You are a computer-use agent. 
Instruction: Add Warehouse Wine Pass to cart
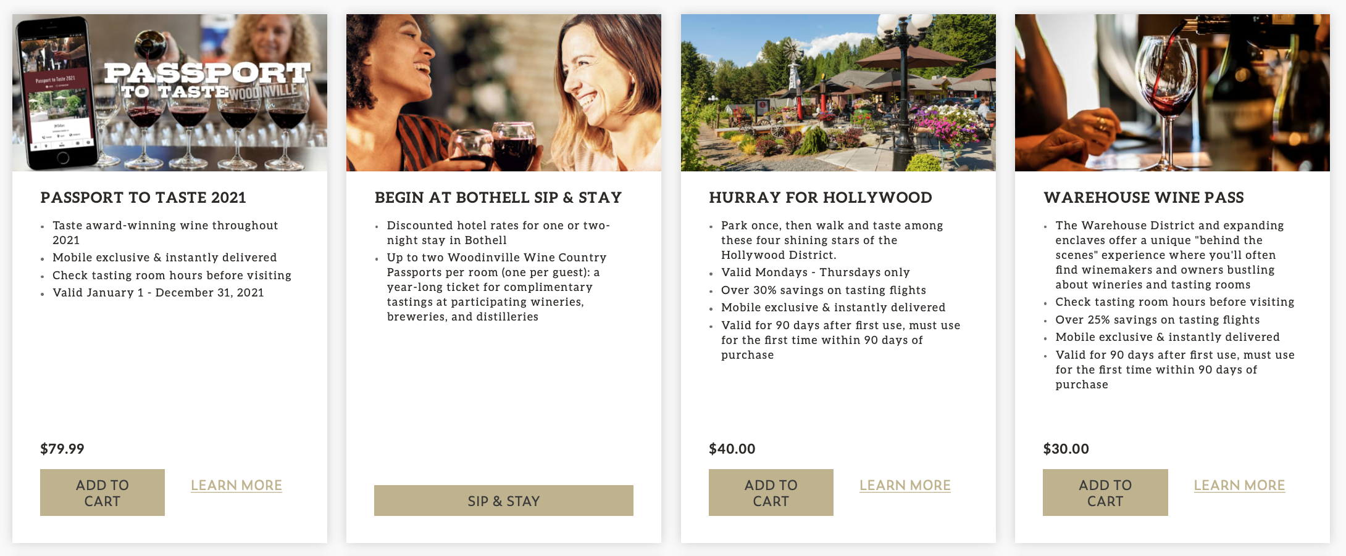1105,493
